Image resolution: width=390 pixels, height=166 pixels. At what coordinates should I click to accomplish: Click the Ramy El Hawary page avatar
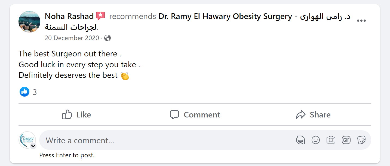click(27, 139)
